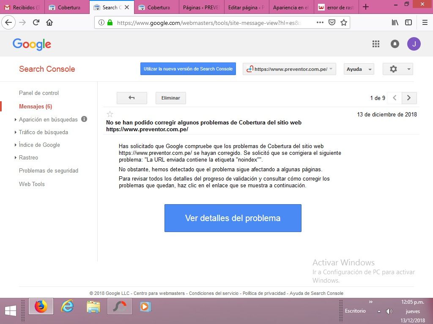This screenshot has height=324, width=433.
Task: Switch to Cobertura tab beside Páginas tab
Action: (156, 7)
